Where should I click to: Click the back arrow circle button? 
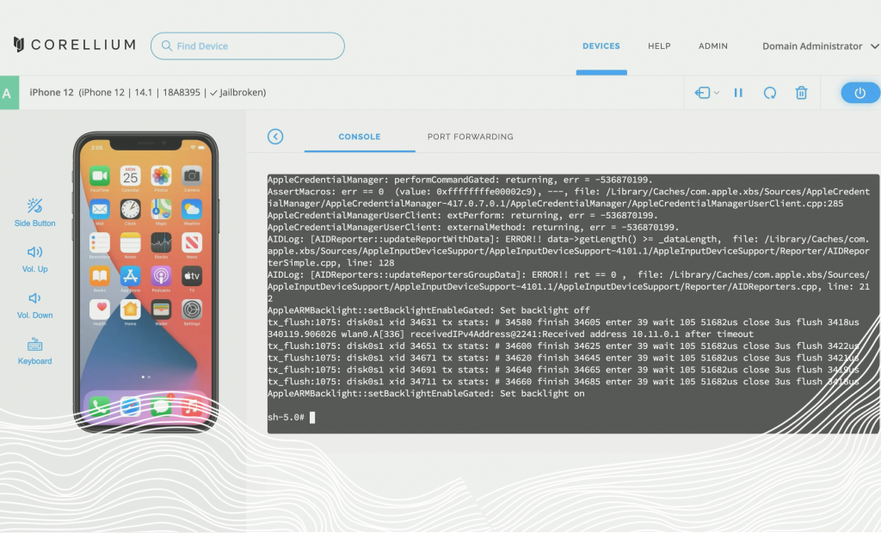[275, 137]
